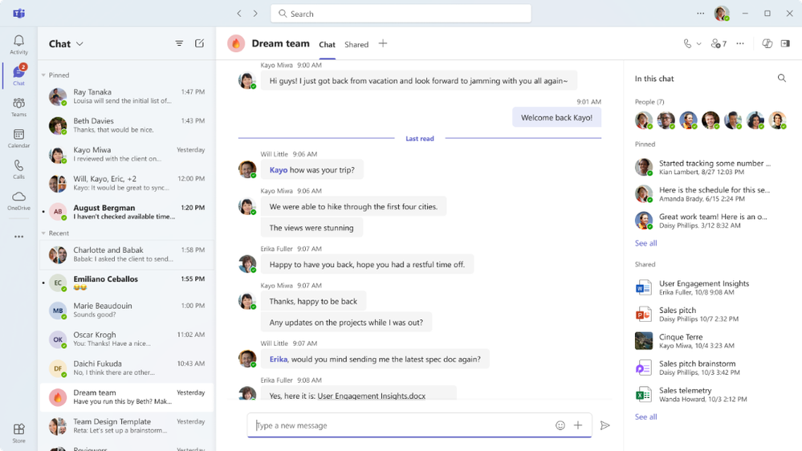
Task: Open August Bergman unread chat
Action: tap(127, 212)
